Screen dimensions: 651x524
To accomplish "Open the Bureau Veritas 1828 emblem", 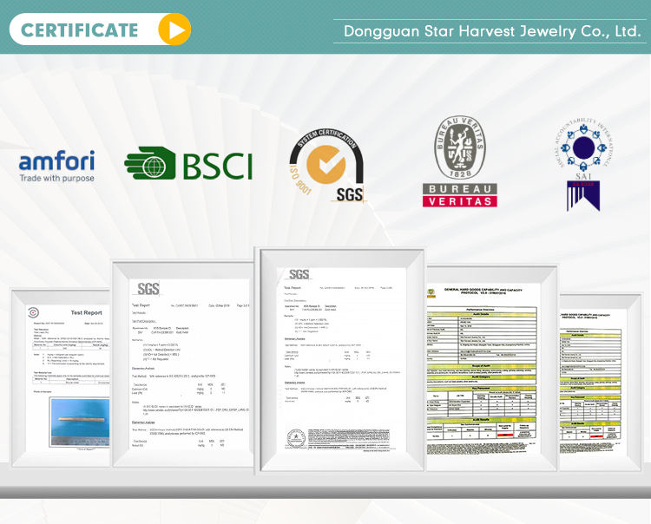I will 459,147.
